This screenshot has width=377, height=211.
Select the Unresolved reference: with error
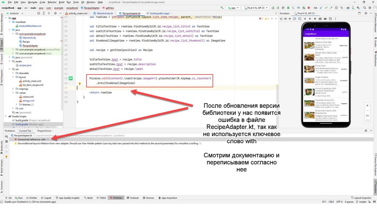pyautogui.click(x=32, y=139)
